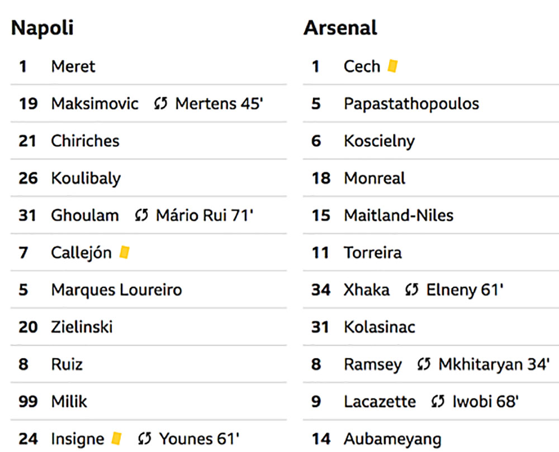Image resolution: width=559 pixels, height=452 pixels.
Task: Click the yellow card next to Cech
Action: tap(392, 66)
